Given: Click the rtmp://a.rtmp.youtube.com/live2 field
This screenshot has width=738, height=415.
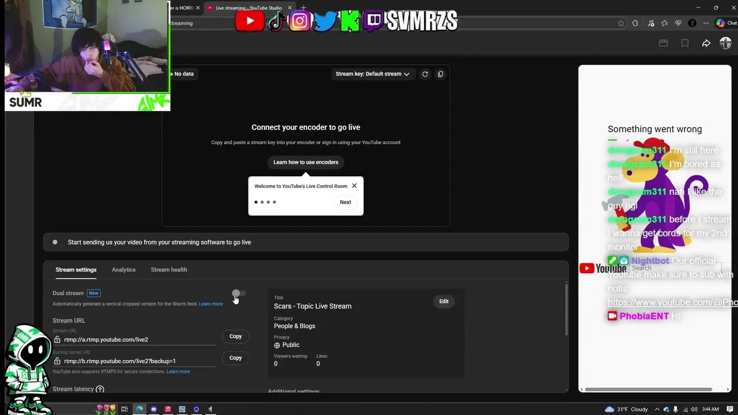Looking at the screenshot, I should point(134,339).
